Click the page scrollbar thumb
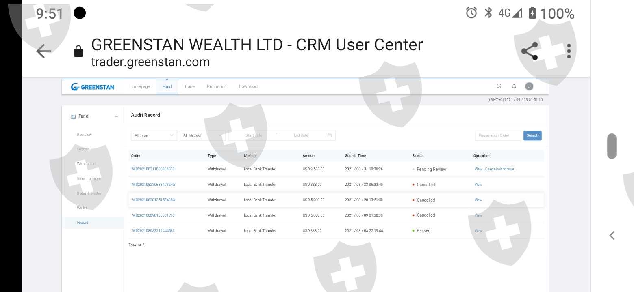634x292 pixels. pos(612,146)
